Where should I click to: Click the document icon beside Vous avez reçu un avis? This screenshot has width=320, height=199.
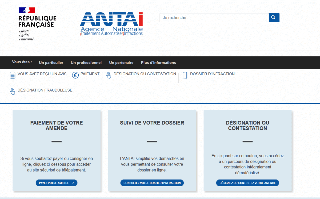[x=13, y=75]
